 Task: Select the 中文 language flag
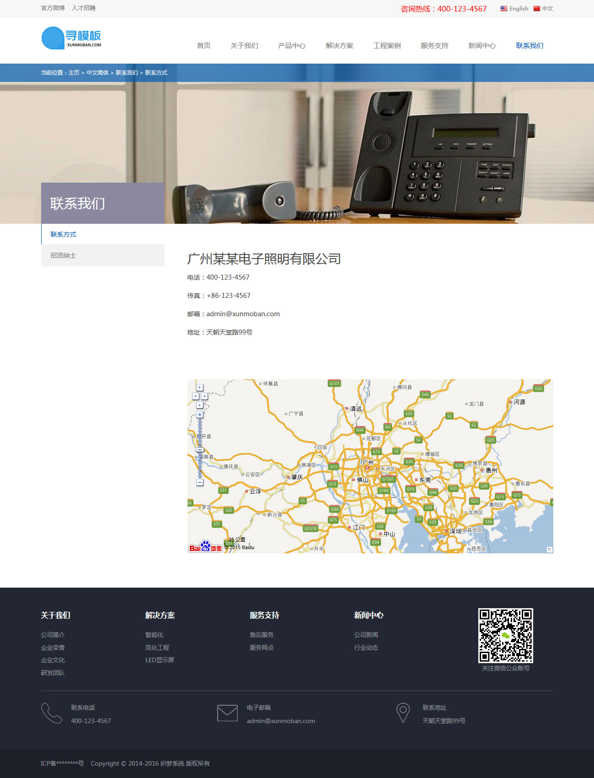(543, 9)
